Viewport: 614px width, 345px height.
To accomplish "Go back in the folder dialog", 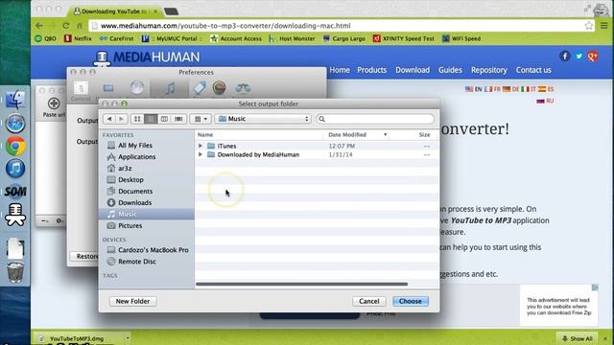I will pos(109,119).
